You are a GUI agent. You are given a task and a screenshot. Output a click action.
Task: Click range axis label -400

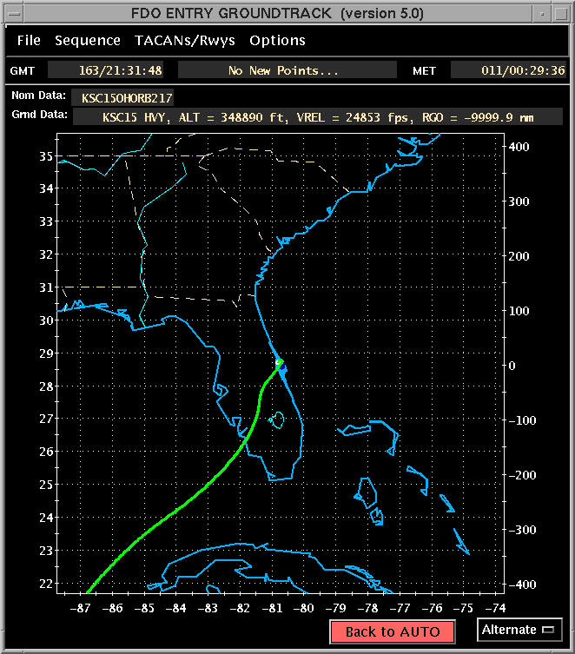(522, 585)
